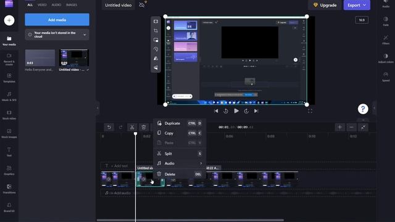This screenshot has height=222, width=395.
Task: Click the cloud sync off icon
Action: [x=142, y=5]
